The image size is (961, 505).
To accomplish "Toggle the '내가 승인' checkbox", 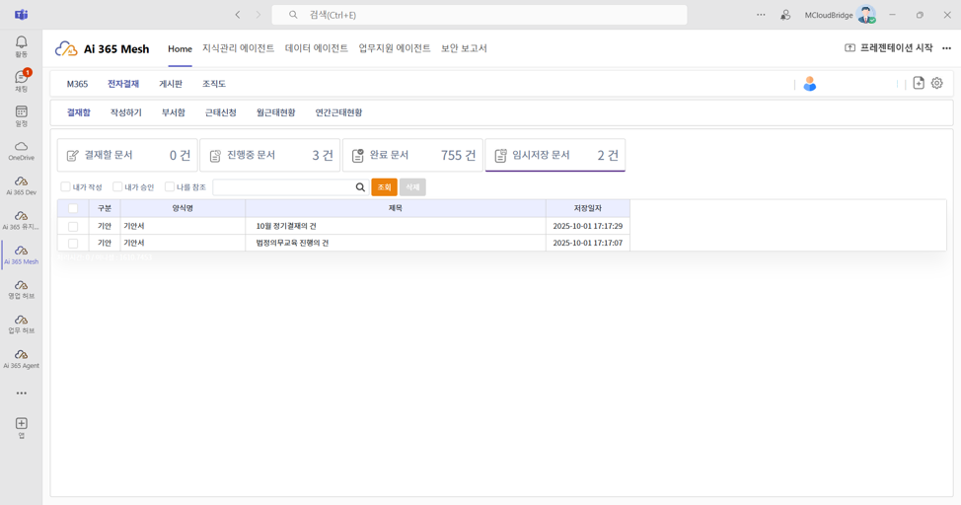I will coord(117,187).
